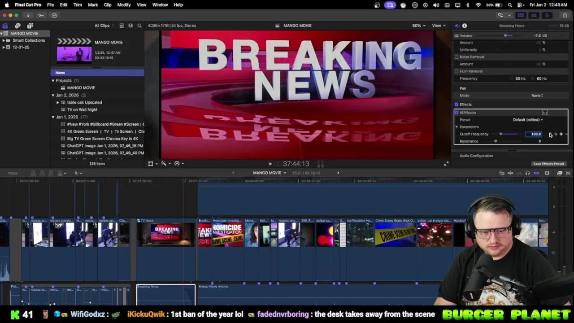Open MANGO MOVIE timeline project dropdown
574x323 pixels.
[x=269, y=173]
